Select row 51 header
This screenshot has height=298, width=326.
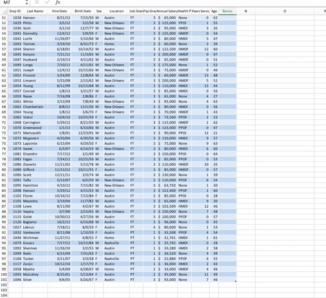coord(4,18)
